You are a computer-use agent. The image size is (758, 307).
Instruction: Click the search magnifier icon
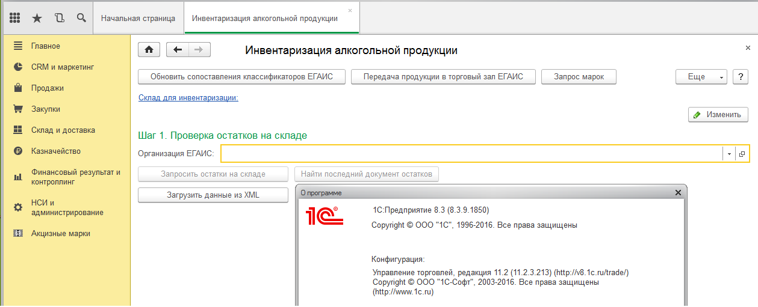81,18
